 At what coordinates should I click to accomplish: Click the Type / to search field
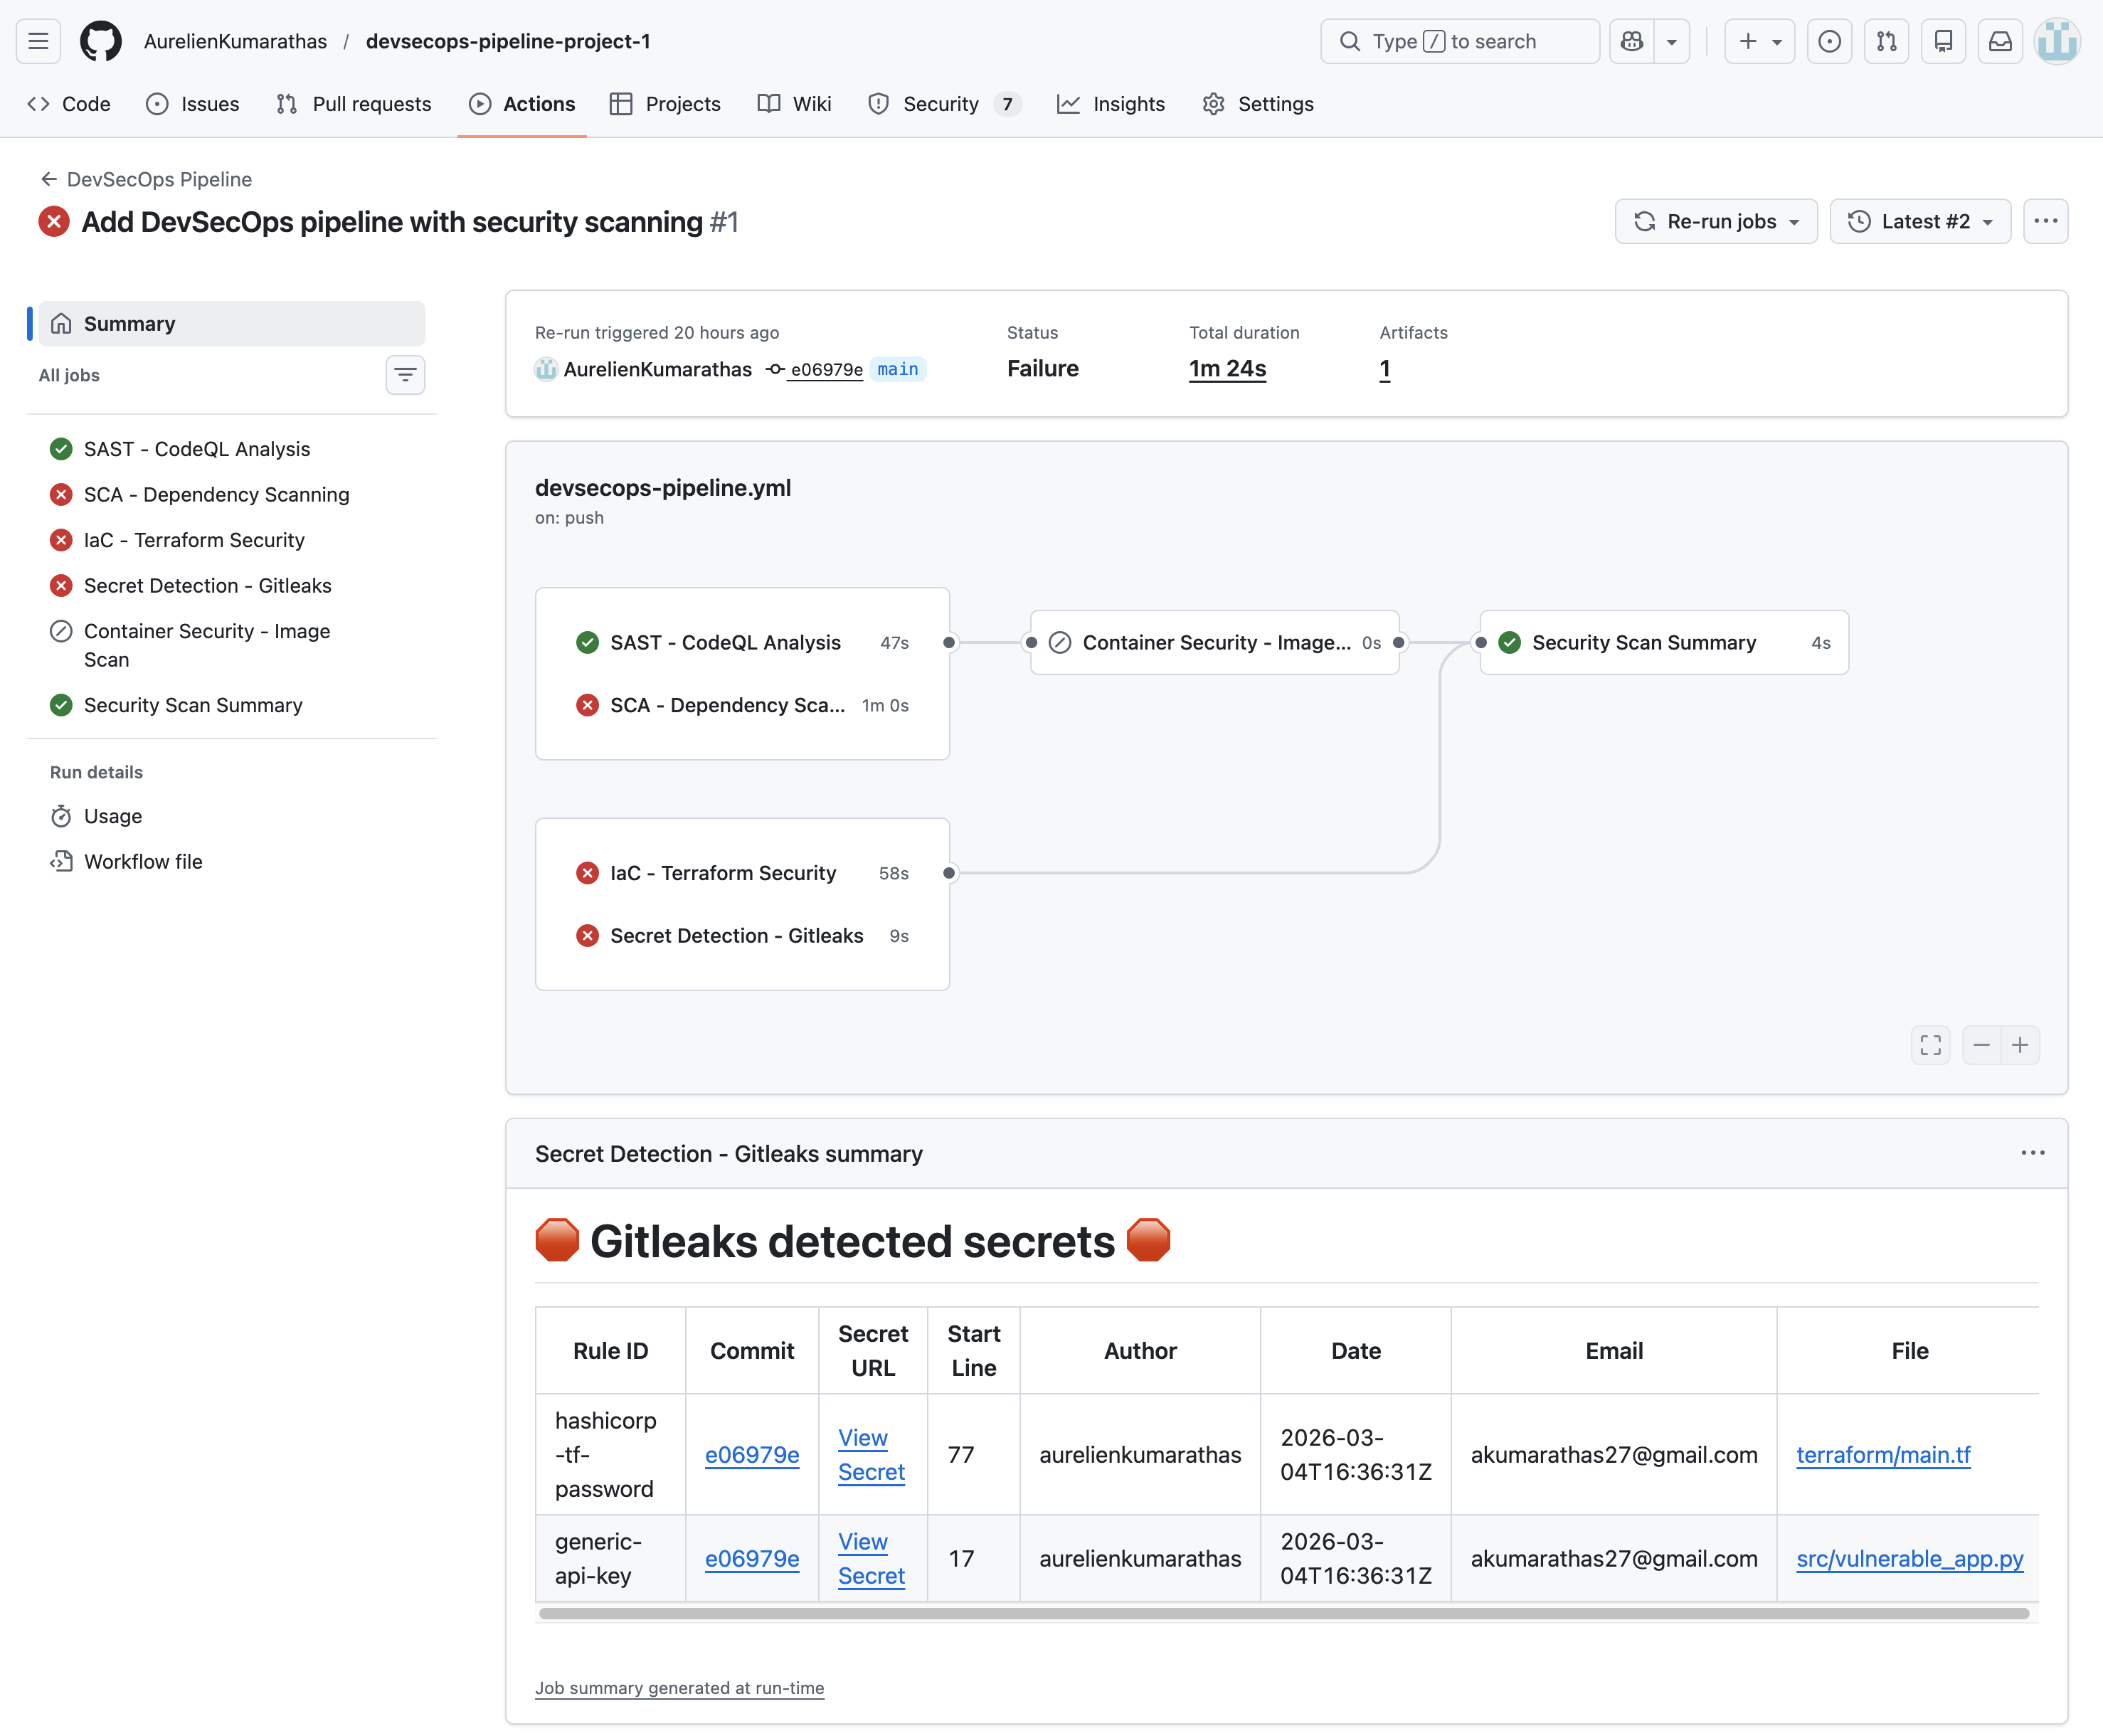(x=1459, y=41)
